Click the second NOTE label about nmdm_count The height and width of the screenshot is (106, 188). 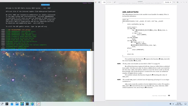pyautogui.click(x=119, y=80)
